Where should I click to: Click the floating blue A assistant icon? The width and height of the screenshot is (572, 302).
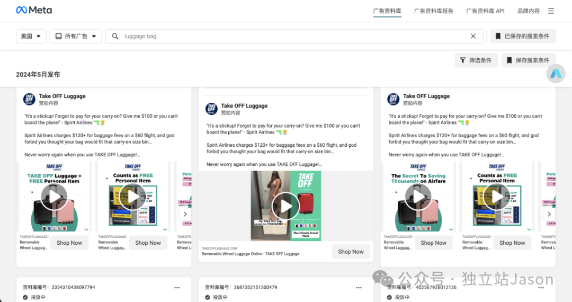(556, 73)
